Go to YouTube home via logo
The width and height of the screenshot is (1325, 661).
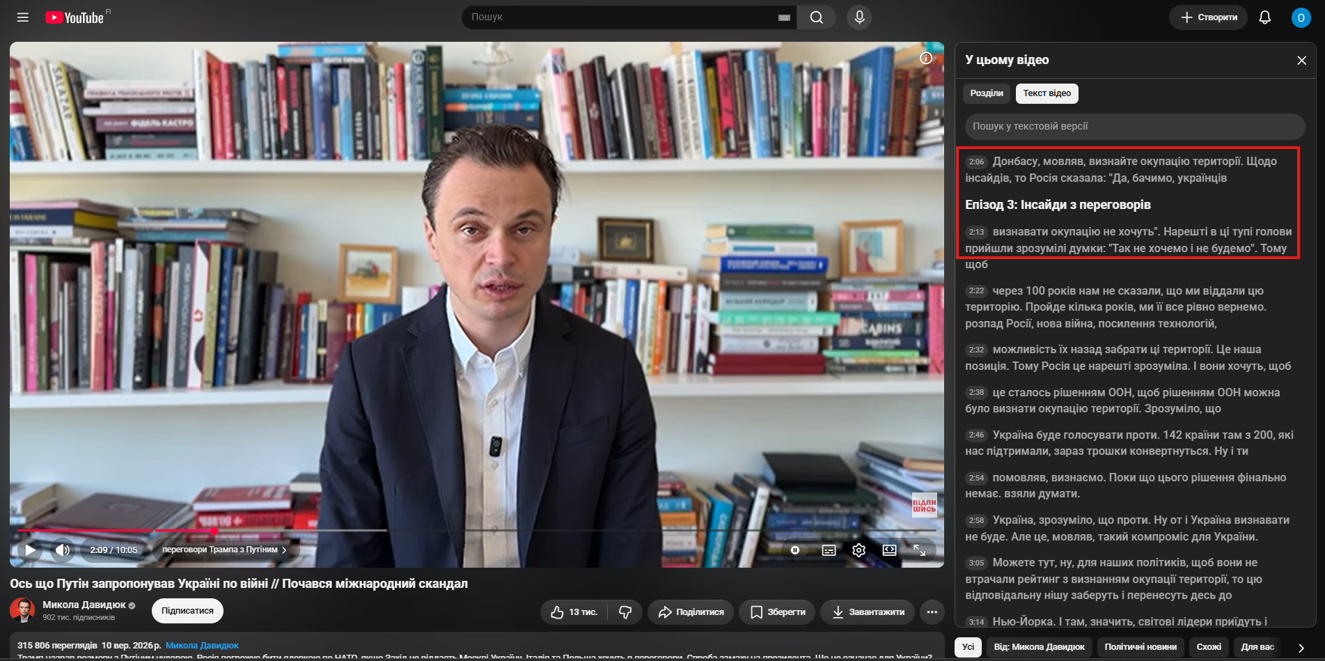(75, 17)
